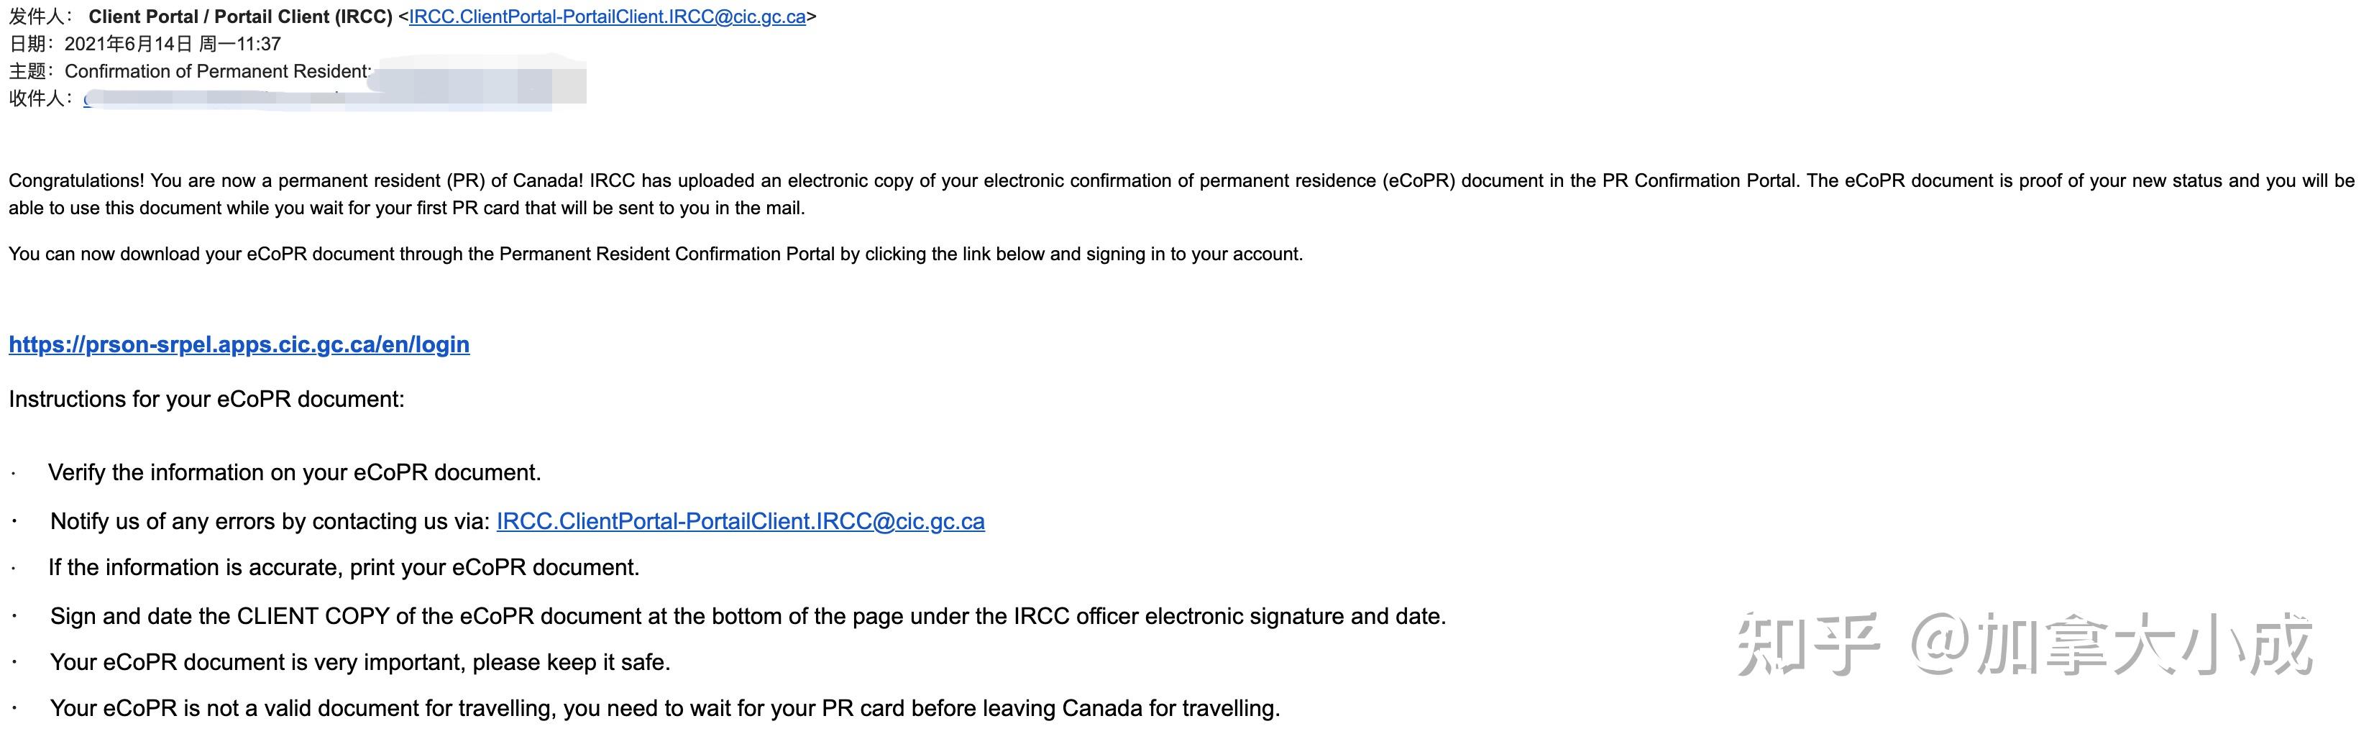Viewport: 2374px width, 739px height.
Task: Click the 'Instructions for your eCoPR document:' heading
Action: pos(206,399)
